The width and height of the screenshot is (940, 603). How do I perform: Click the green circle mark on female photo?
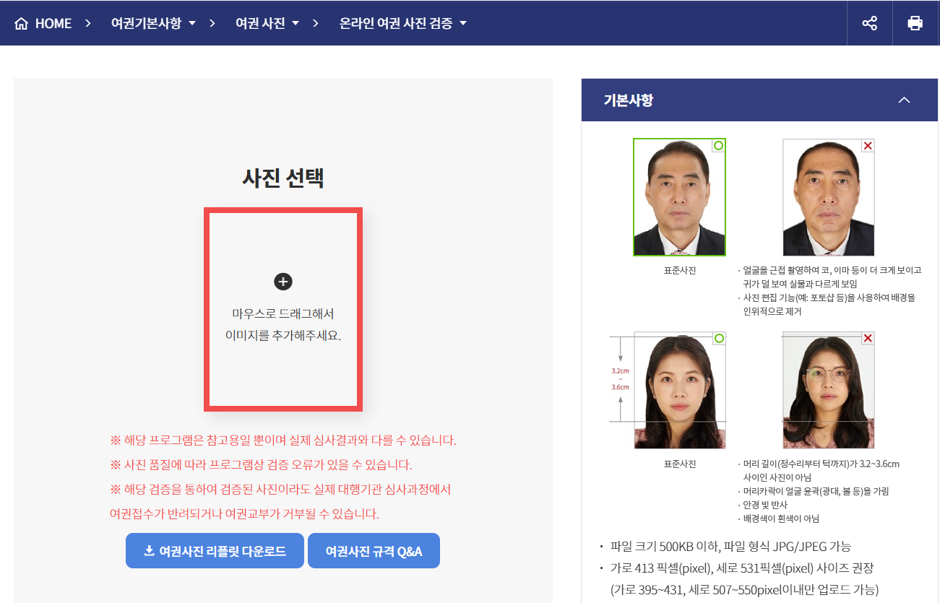pos(718,338)
